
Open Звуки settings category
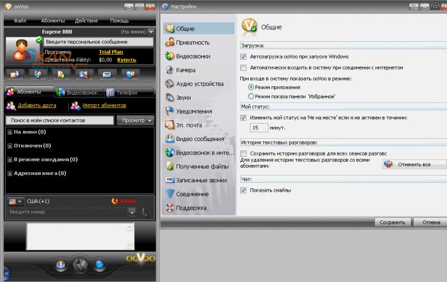point(199,98)
